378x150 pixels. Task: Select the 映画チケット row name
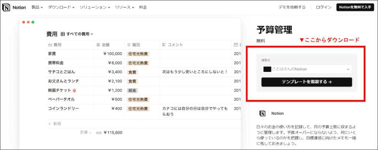(60, 90)
